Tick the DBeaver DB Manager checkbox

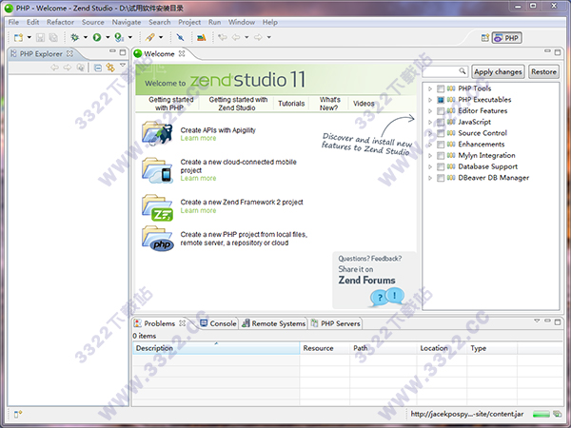pyautogui.click(x=441, y=178)
